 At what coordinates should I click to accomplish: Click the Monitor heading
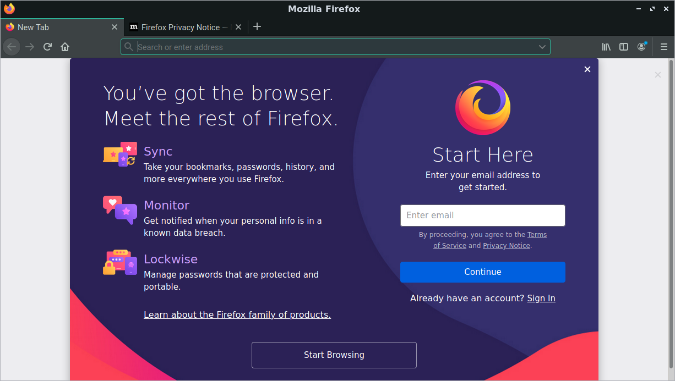(x=166, y=205)
